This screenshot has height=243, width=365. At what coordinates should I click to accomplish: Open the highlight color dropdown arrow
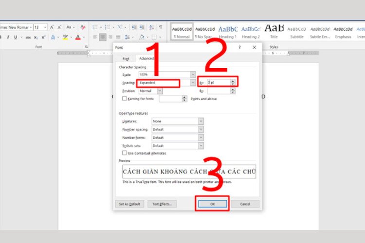[71, 37]
